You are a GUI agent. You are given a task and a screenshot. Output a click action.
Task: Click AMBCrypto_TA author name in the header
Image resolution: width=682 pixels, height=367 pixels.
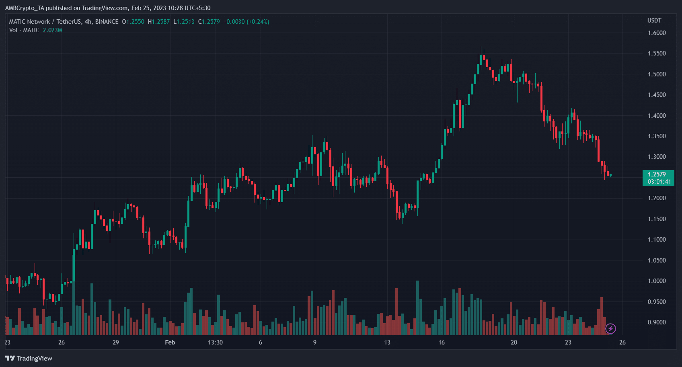click(x=25, y=8)
